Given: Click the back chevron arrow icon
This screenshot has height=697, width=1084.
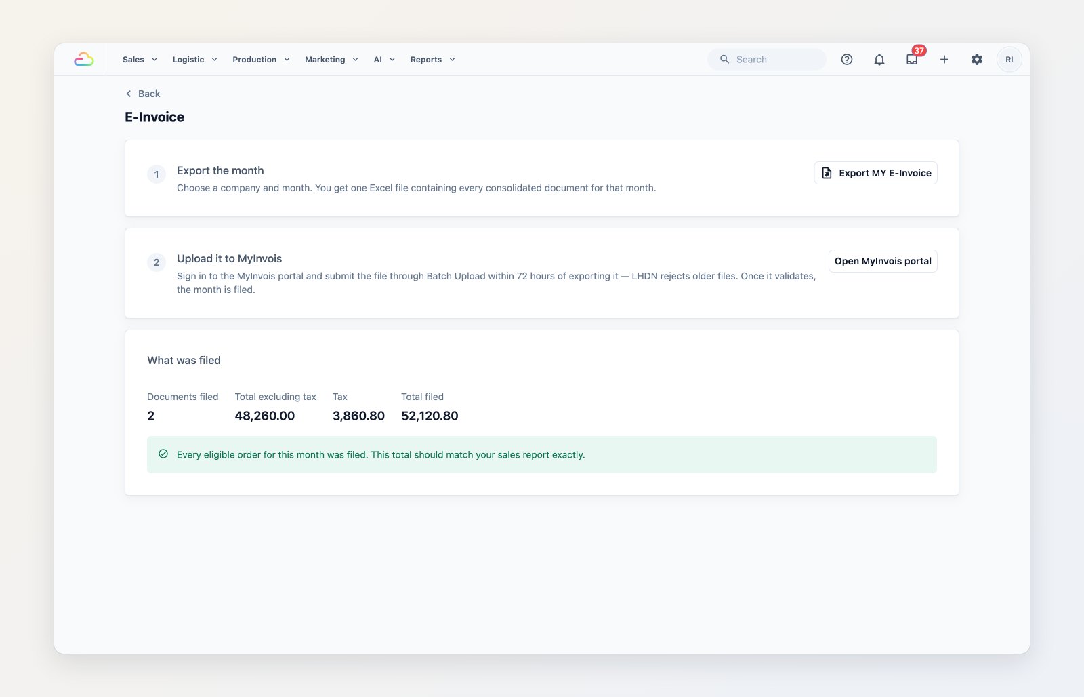Looking at the screenshot, I should [x=129, y=94].
